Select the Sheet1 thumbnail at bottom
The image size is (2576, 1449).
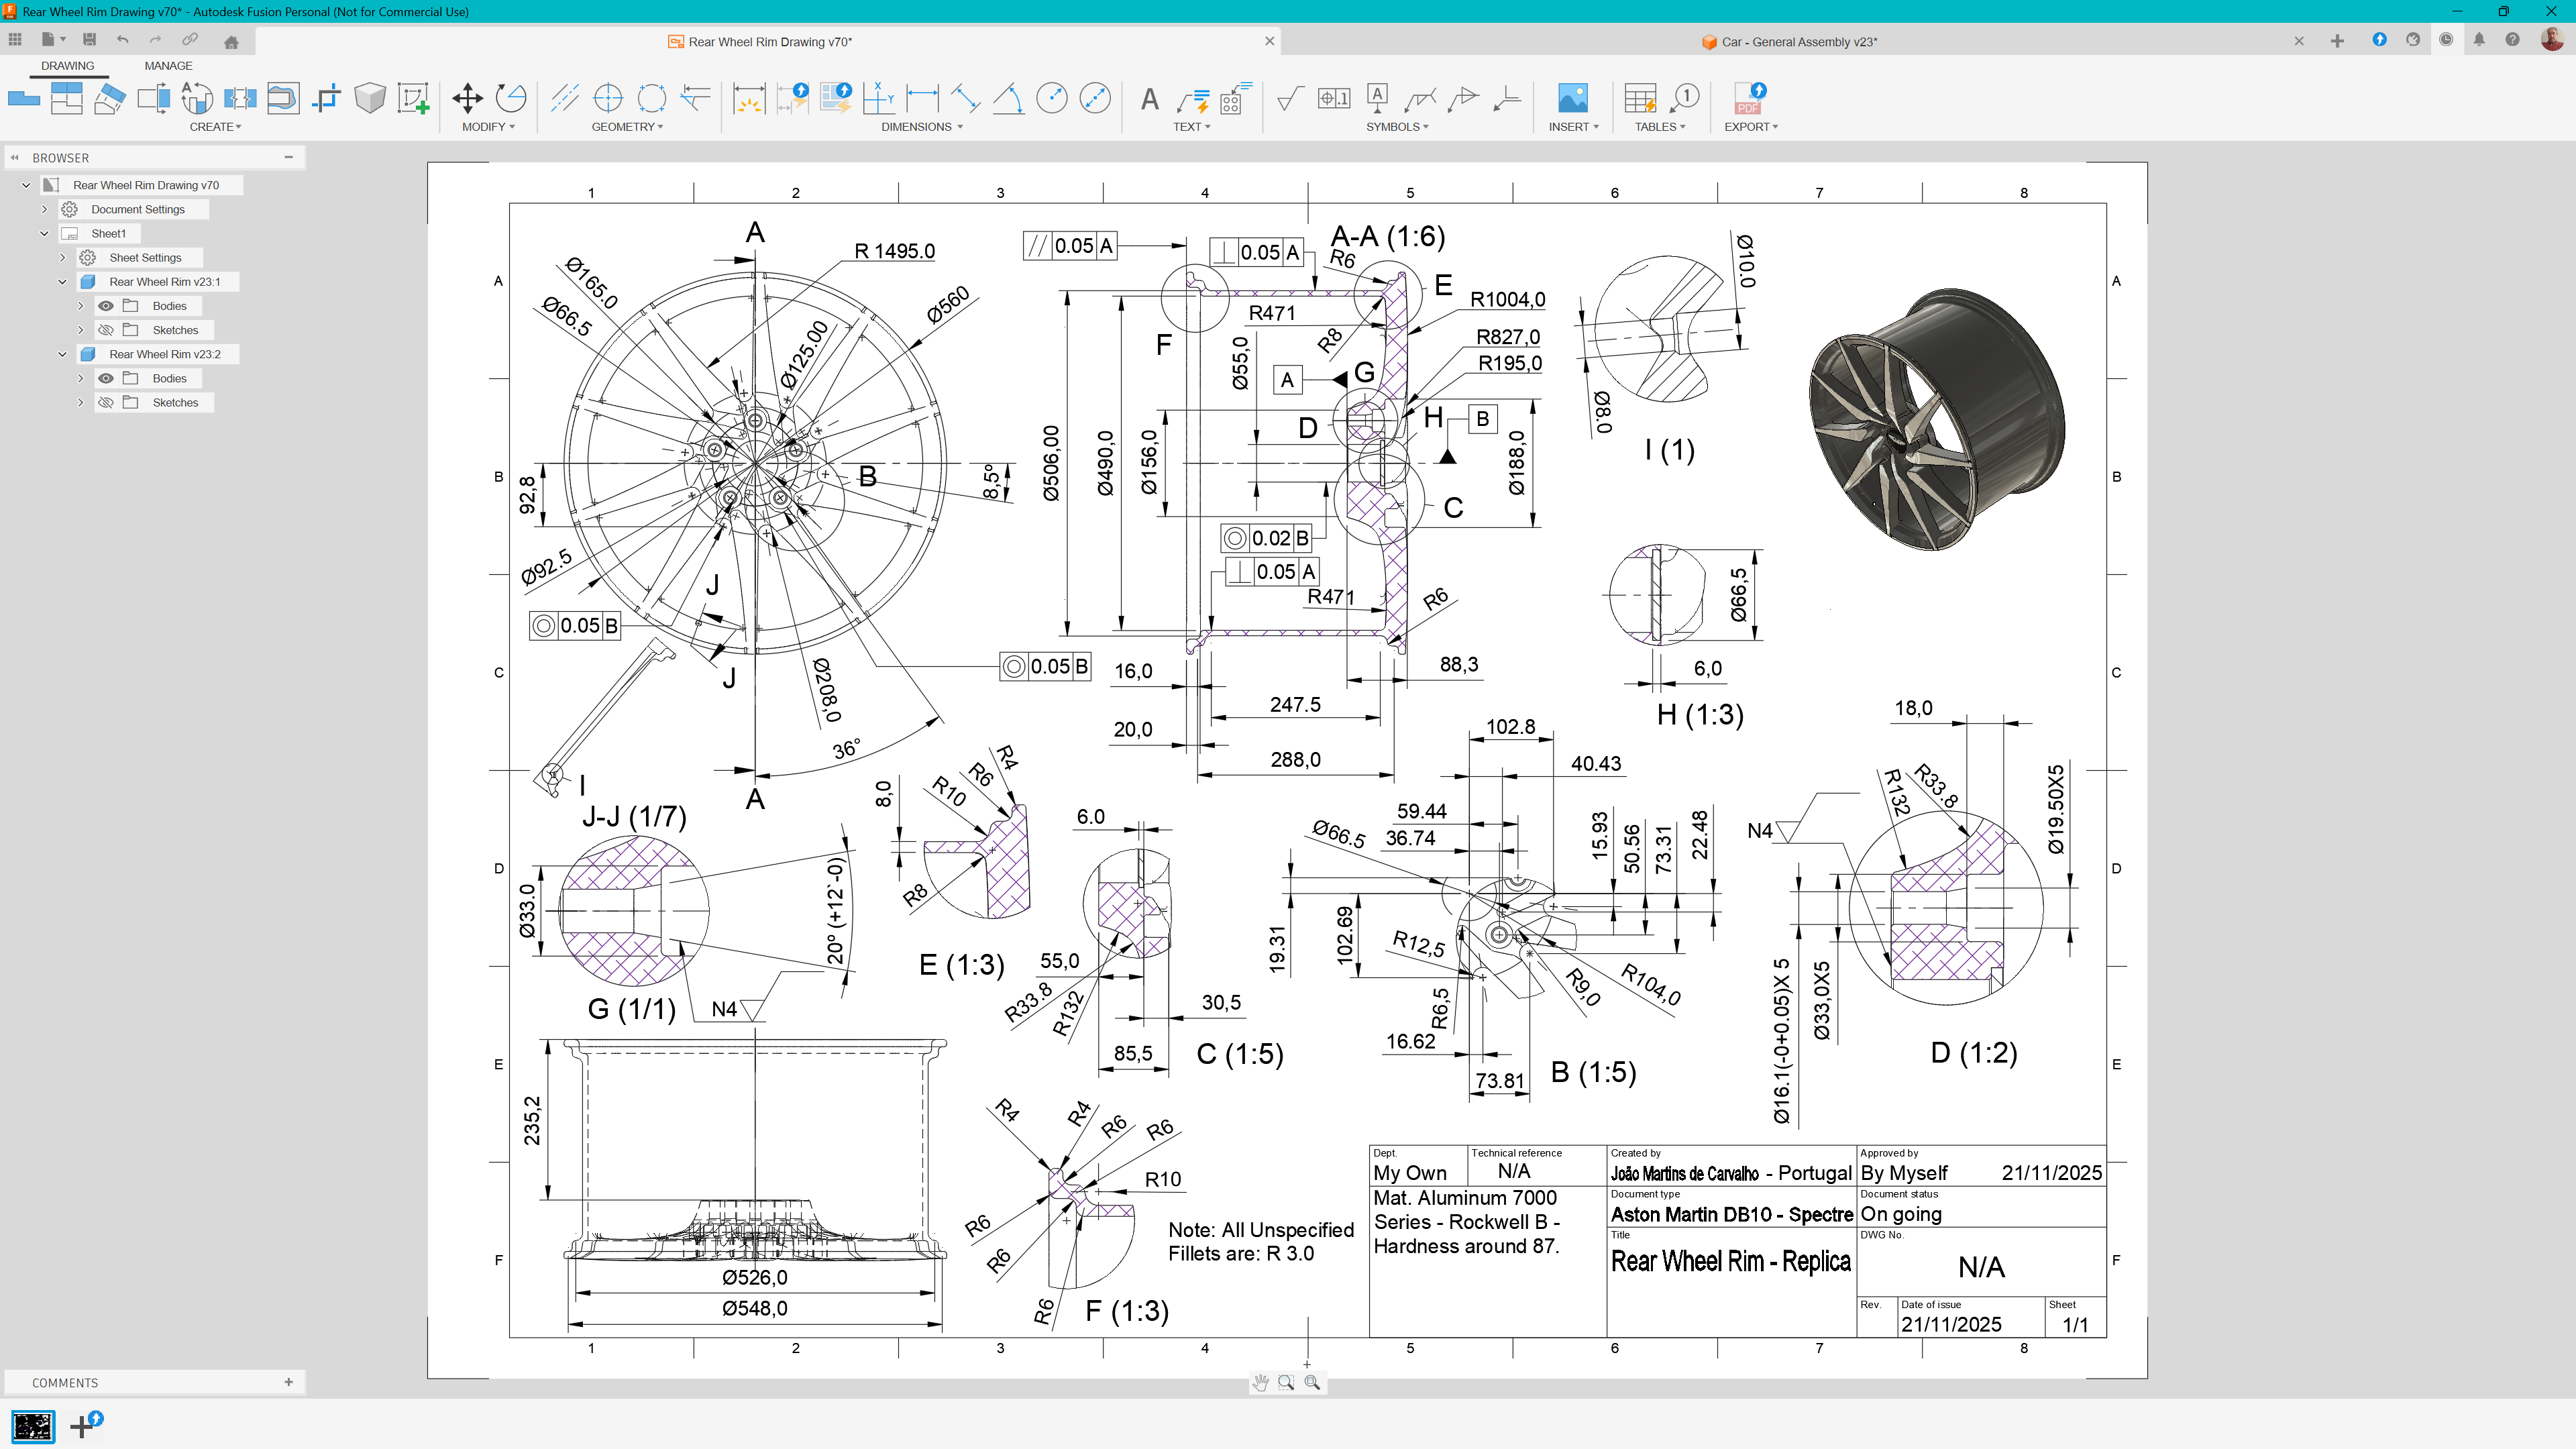tap(32, 1426)
